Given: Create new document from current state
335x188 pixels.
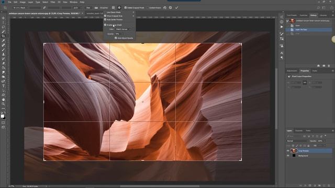Looking at the screenshot, I should (318, 66).
